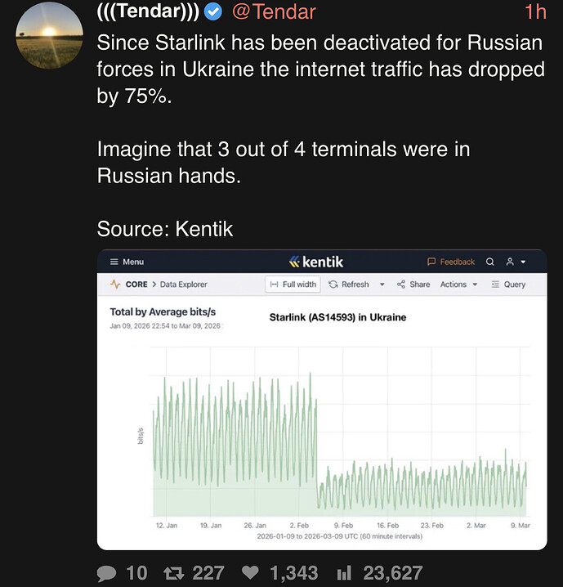Open the Query panel

508,285
